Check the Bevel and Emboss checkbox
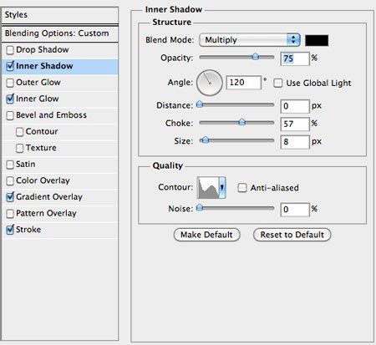Viewport: 376px width, 345px height. click(x=10, y=115)
